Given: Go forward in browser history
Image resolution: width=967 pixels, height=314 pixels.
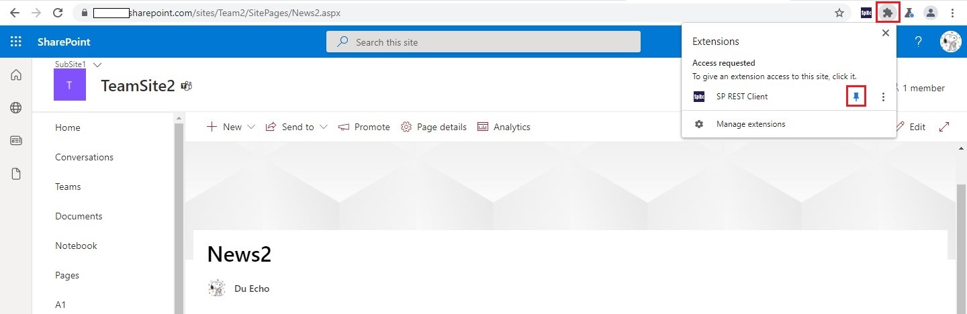Looking at the screenshot, I should 36,12.
